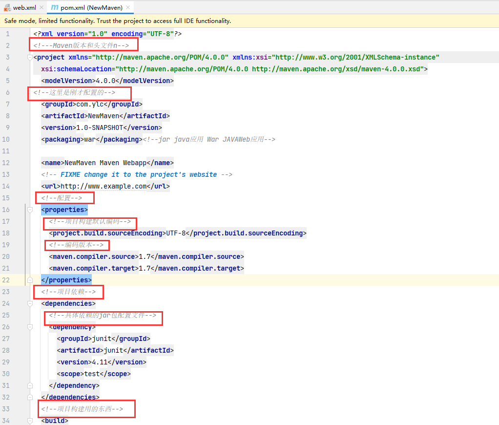
Task: Collapse the build tag fold on line 34
Action: click(30, 421)
